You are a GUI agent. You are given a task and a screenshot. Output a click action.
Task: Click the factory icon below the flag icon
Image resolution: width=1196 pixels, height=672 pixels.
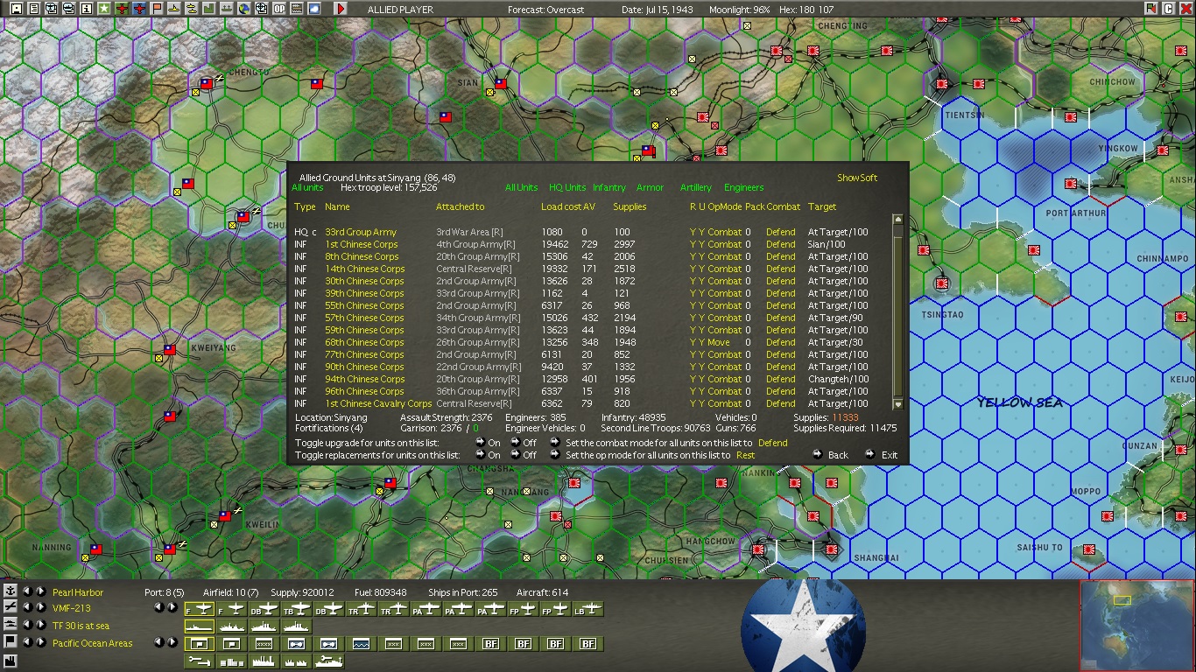point(10,660)
